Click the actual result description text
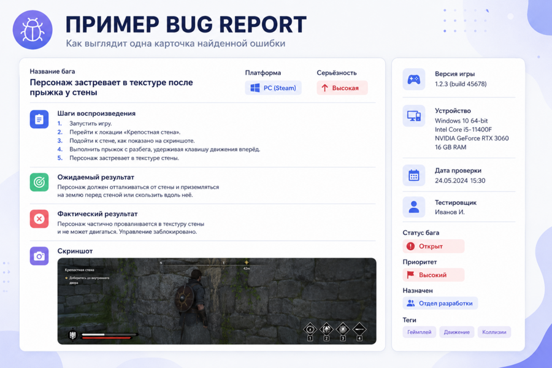 coord(131,228)
